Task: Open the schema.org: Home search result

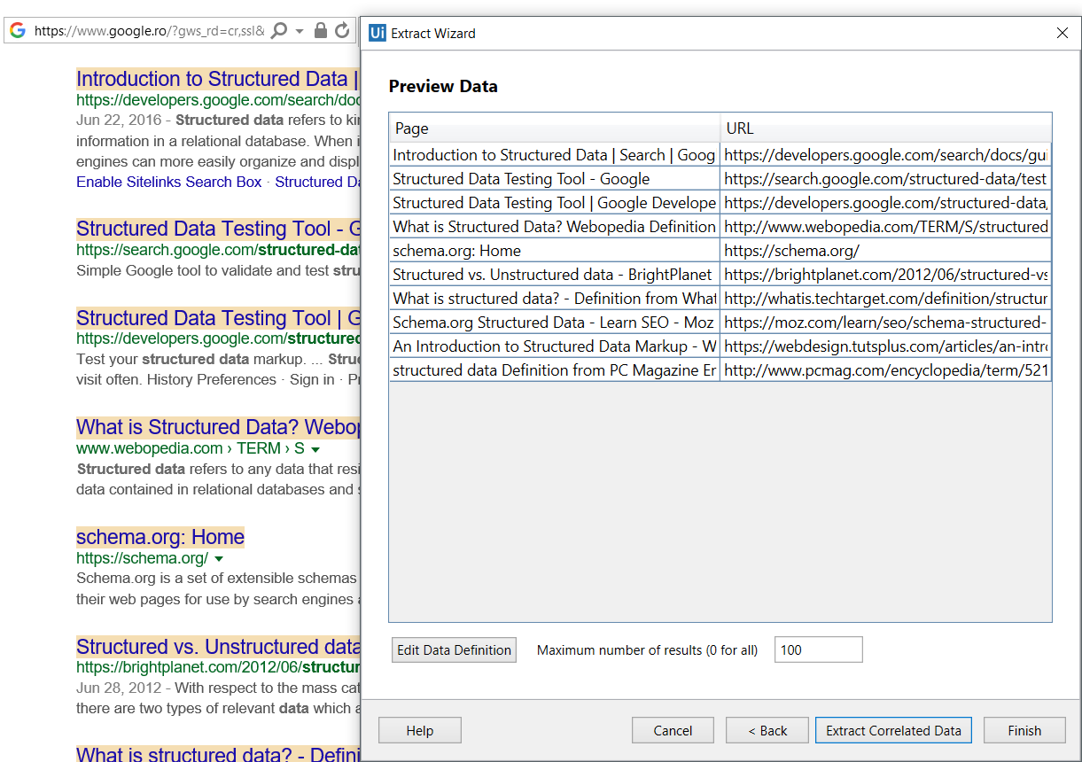Action: [x=160, y=537]
